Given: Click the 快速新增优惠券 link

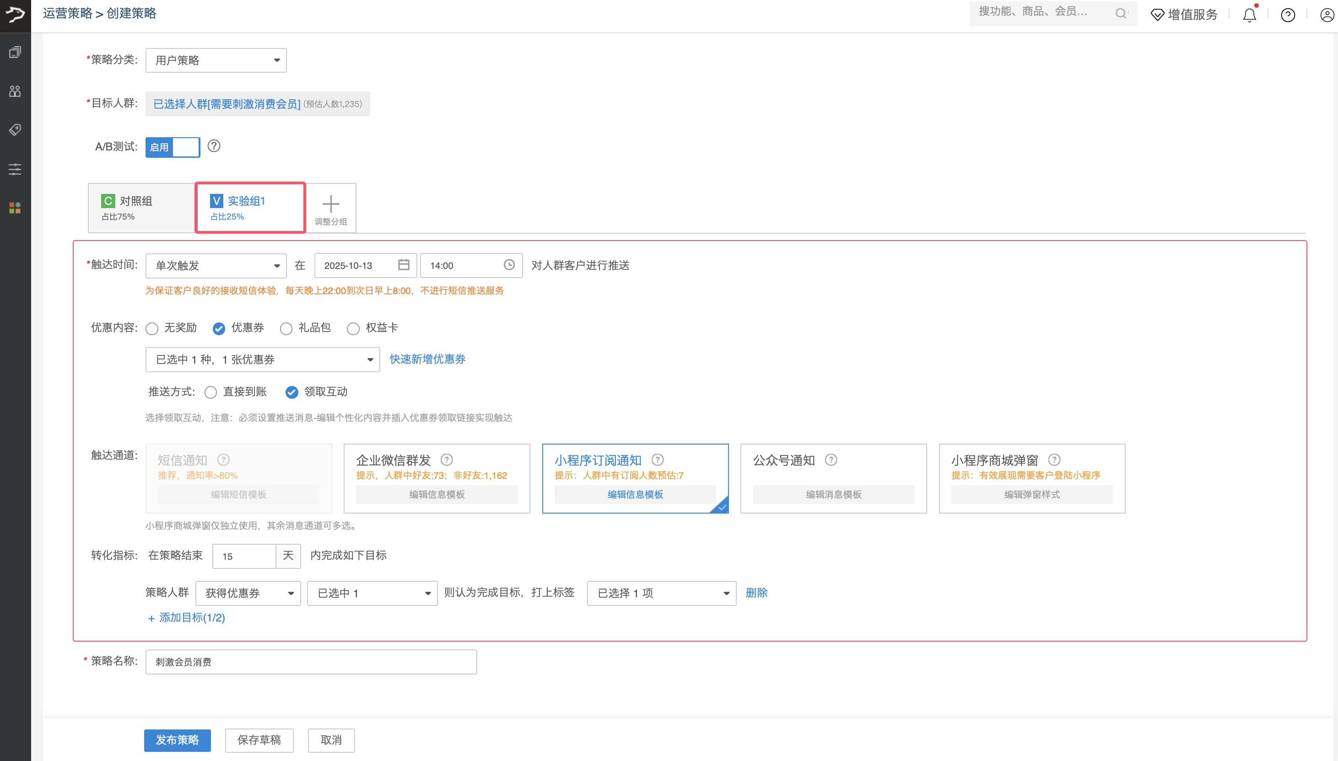Looking at the screenshot, I should [427, 359].
